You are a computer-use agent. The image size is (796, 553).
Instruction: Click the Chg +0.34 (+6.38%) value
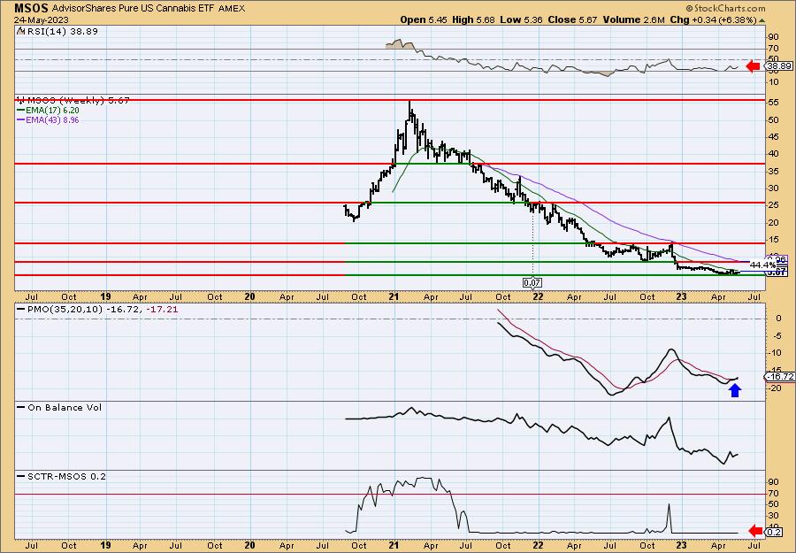click(x=713, y=19)
